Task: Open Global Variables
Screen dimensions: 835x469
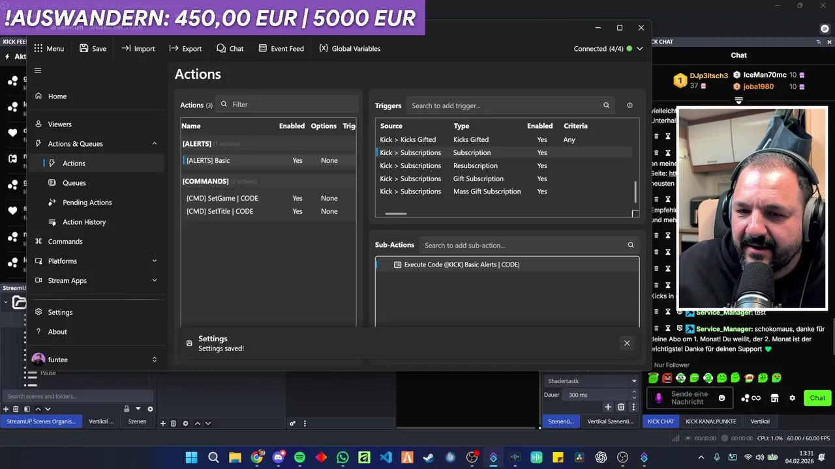Action: click(x=350, y=48)
